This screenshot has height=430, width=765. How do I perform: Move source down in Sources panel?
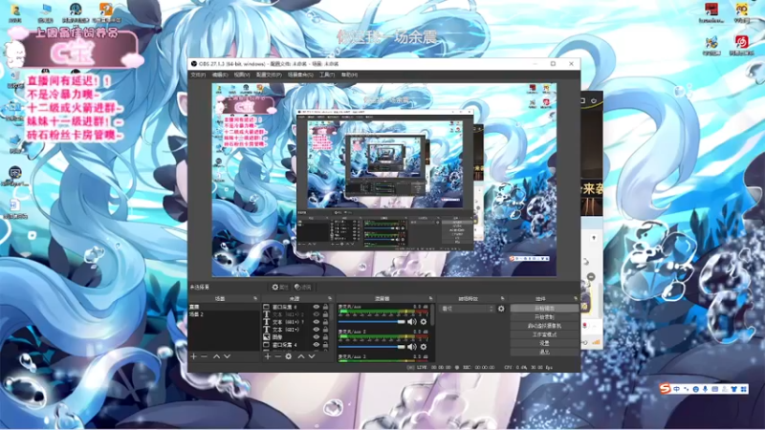pyautogui.click(x=312, y=356)
